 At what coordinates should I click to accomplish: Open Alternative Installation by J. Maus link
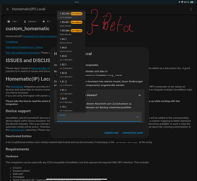[x=24, y=47]
